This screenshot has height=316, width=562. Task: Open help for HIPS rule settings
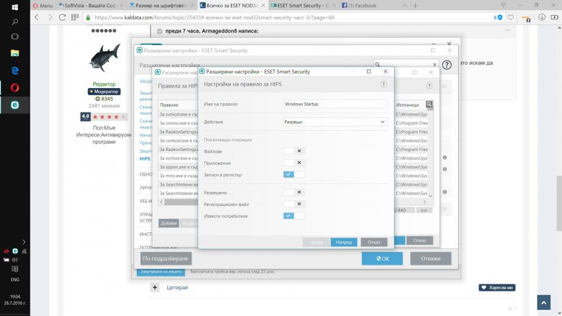(383, 84)
